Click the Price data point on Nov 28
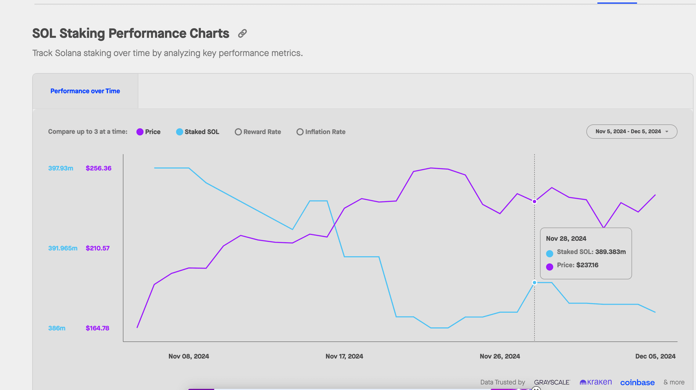The height and width of the screenshot is (390, 696). (534, 201)
